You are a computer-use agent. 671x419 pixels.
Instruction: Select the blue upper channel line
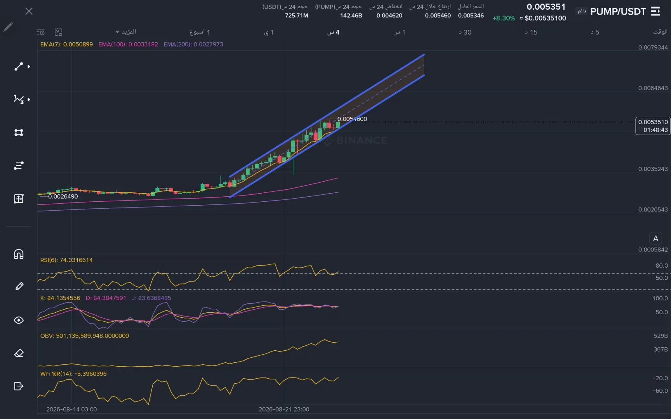pos(327,115)
